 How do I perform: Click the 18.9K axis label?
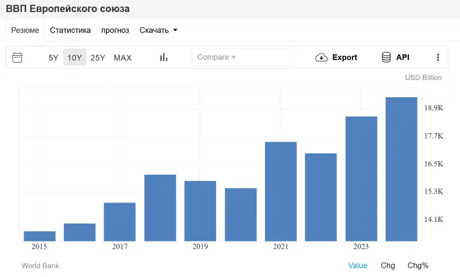click(434, 108)
